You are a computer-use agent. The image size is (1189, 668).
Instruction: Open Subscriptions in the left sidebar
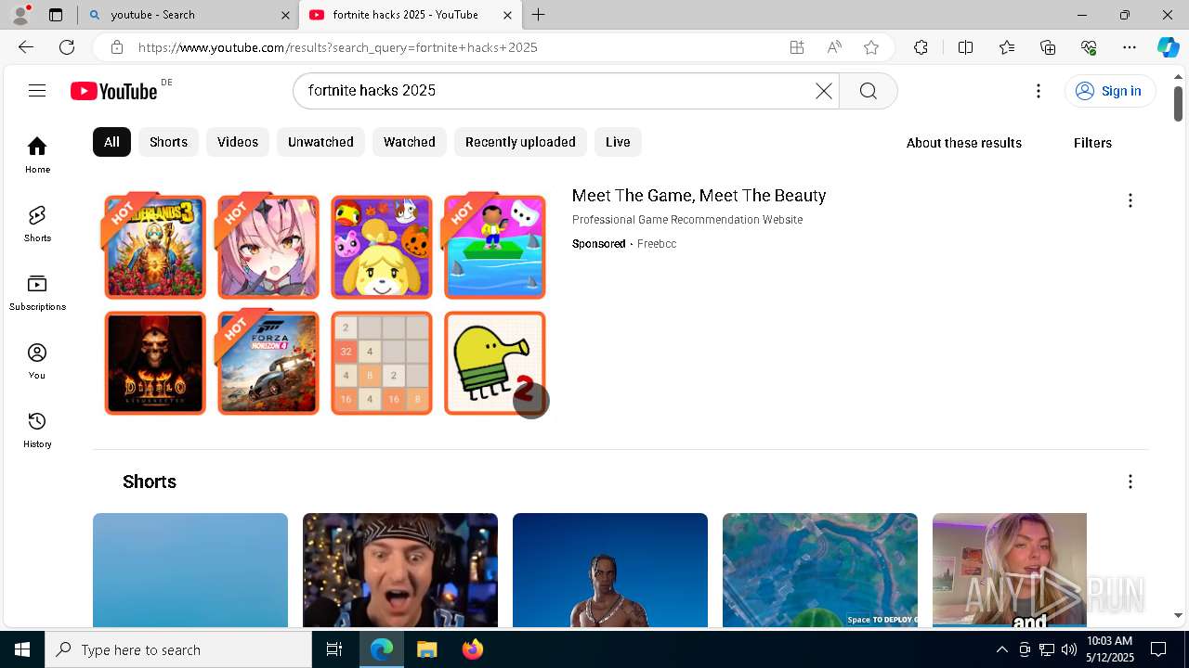click(x=37, y=292)
